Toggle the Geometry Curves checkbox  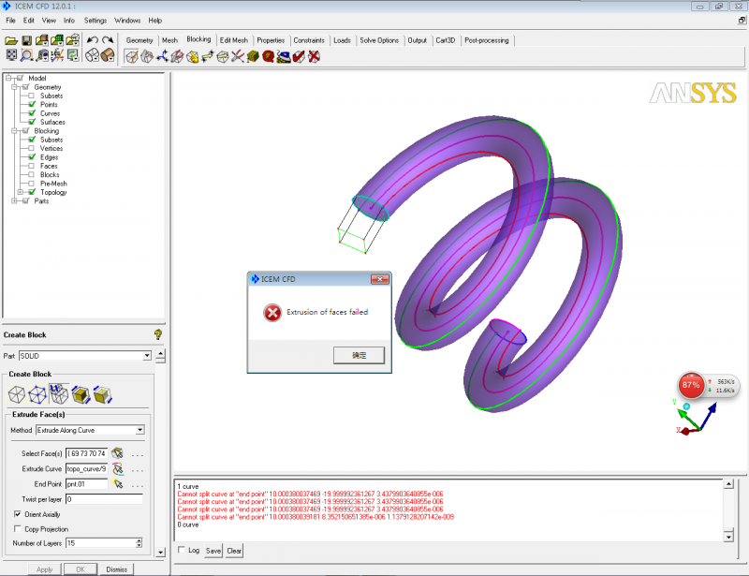(x=32, y=113)
